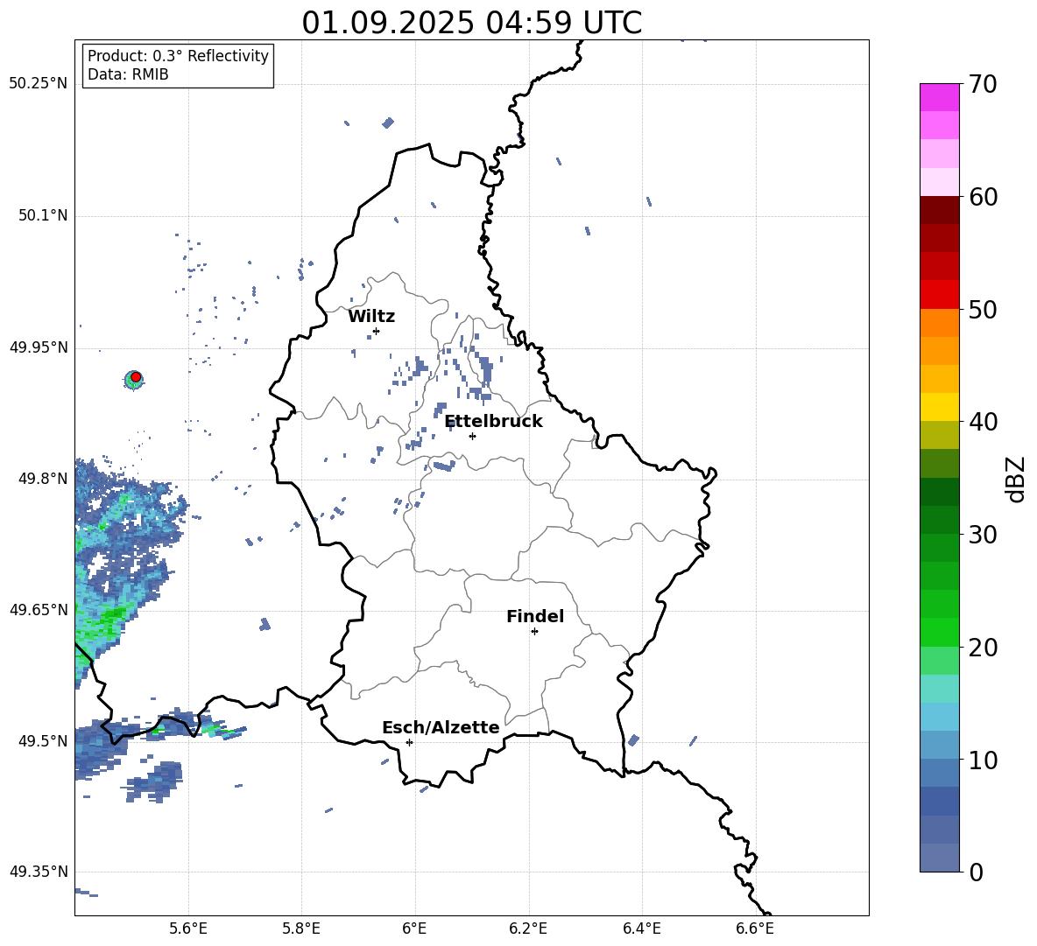This screenshot has height=946, width=1037.
Task: Click the title text '01.09.2025 04:59 UTC'
Action: (x=471, y=23)
